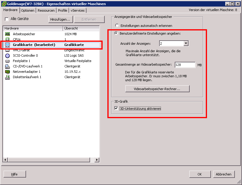Viewport: 242px width, 185px height.
Task: Click the CD-/DVD-Laufwerk 1 icon
Action: (7, 66)
